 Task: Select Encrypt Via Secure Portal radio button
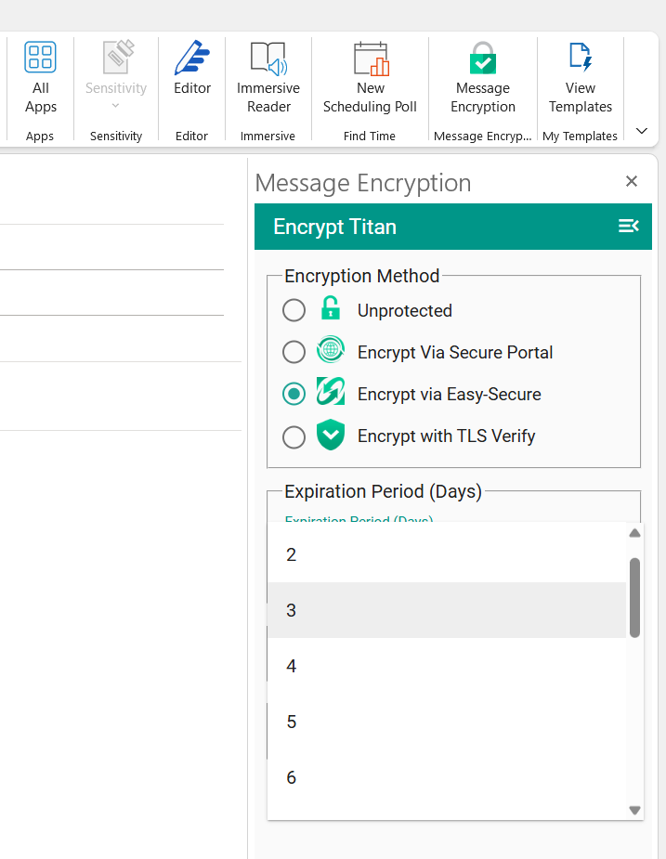point(294,352)
